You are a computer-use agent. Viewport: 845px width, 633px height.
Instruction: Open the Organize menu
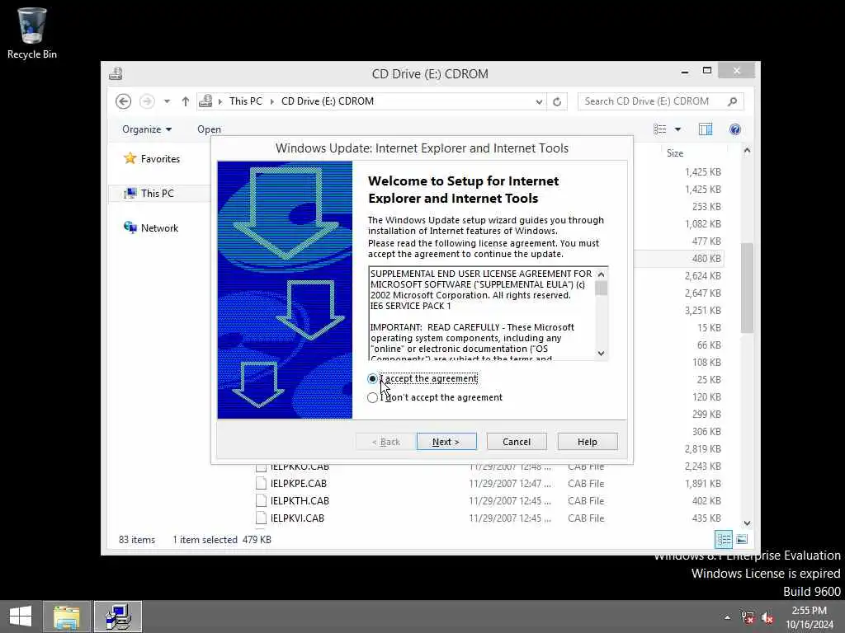tap(147, 129)
